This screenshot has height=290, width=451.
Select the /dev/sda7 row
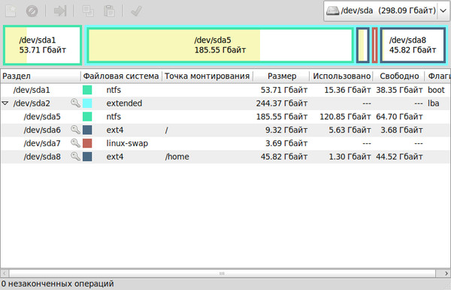(225, 143)
